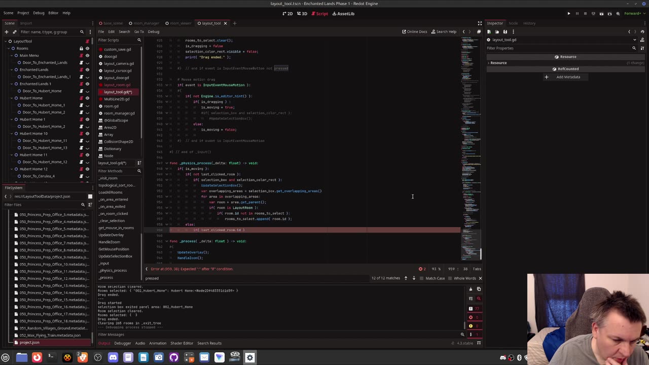Open the Forward+ renderer dropdown
The height and width of the screenshot is (365, 649).
[x=634, y=14]
